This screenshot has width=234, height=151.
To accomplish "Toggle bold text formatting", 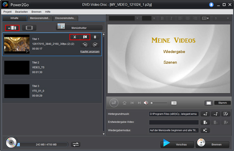I will 162,18.
